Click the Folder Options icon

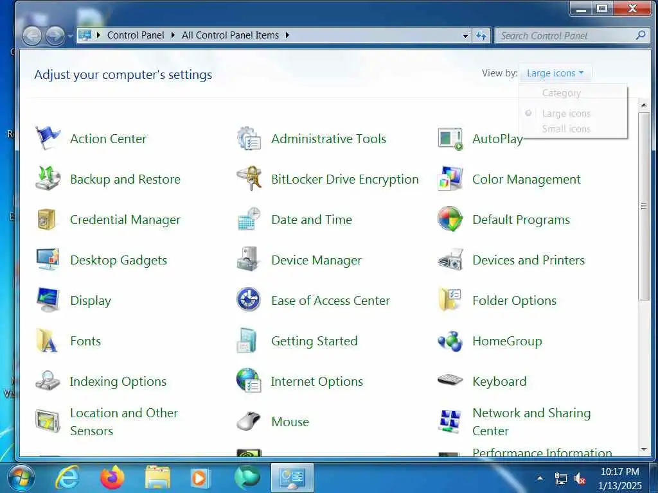point(450,299)
